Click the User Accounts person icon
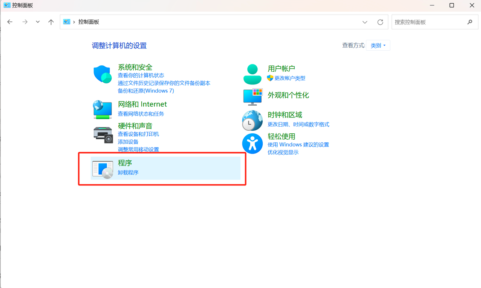The image size is (481, 288). 252,74
